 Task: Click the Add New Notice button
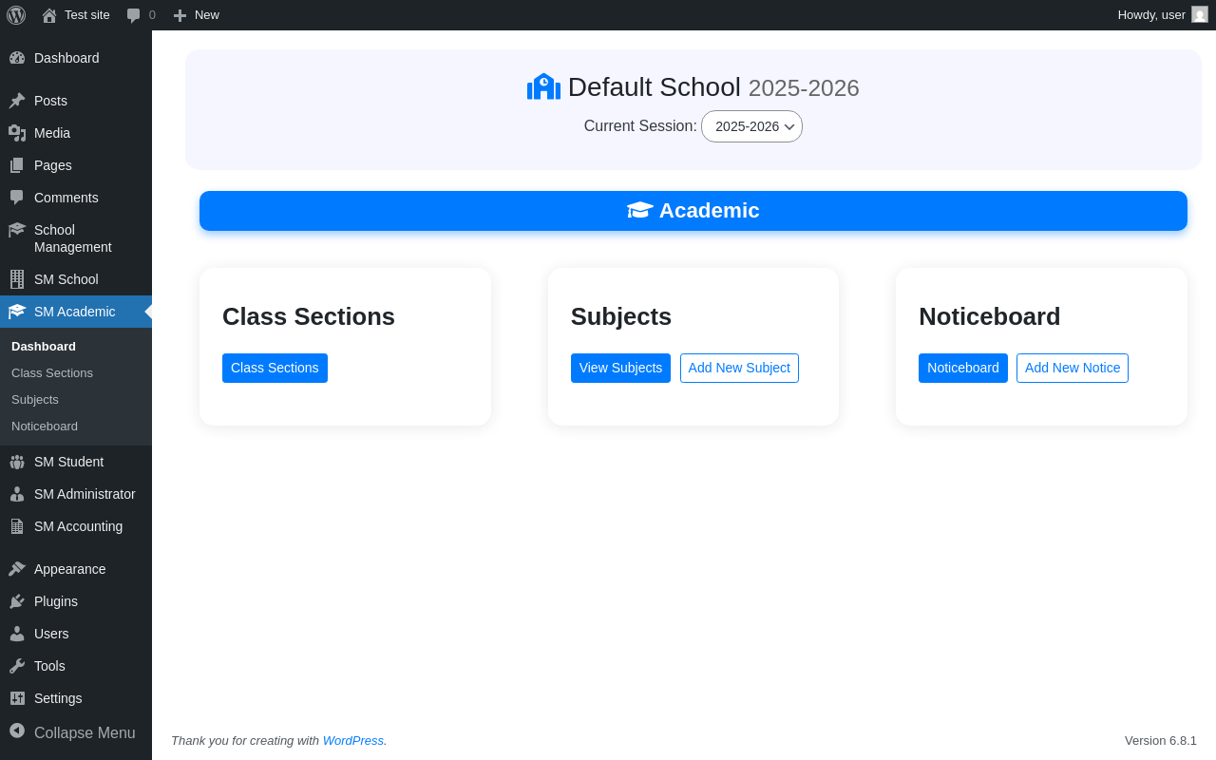click(x=1073, y=368)
